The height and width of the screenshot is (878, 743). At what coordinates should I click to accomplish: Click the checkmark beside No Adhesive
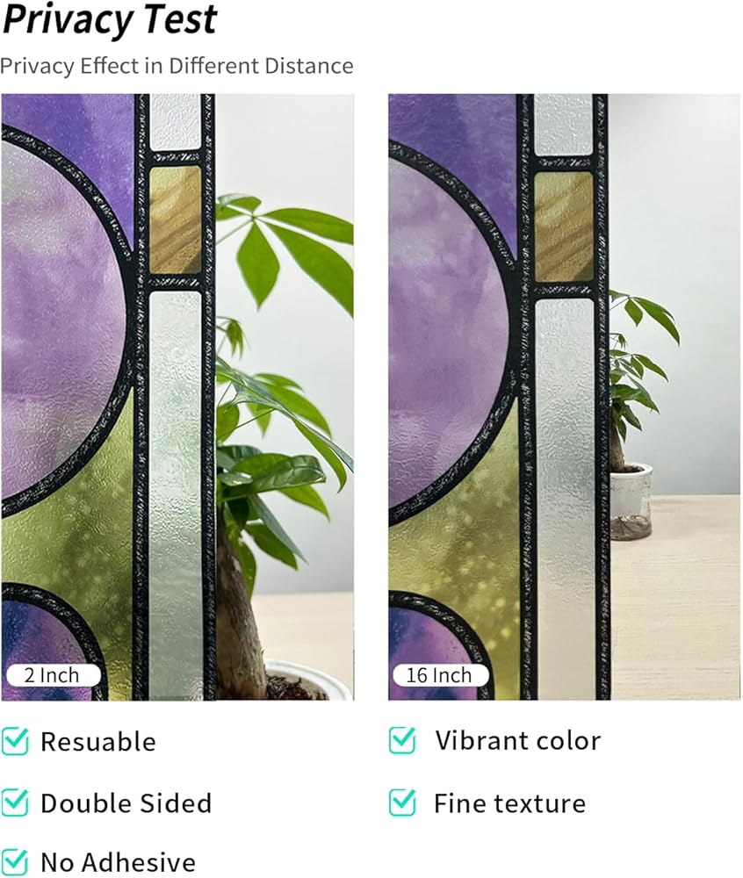[x=15, y=862]
